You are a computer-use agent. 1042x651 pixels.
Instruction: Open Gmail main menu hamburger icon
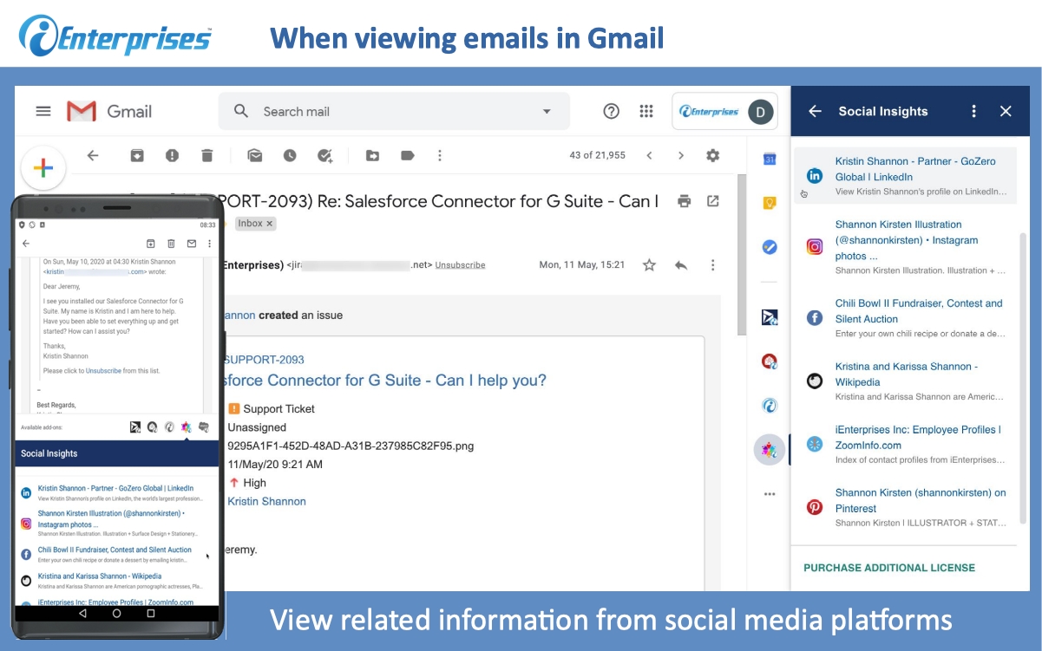click(43, 111)
